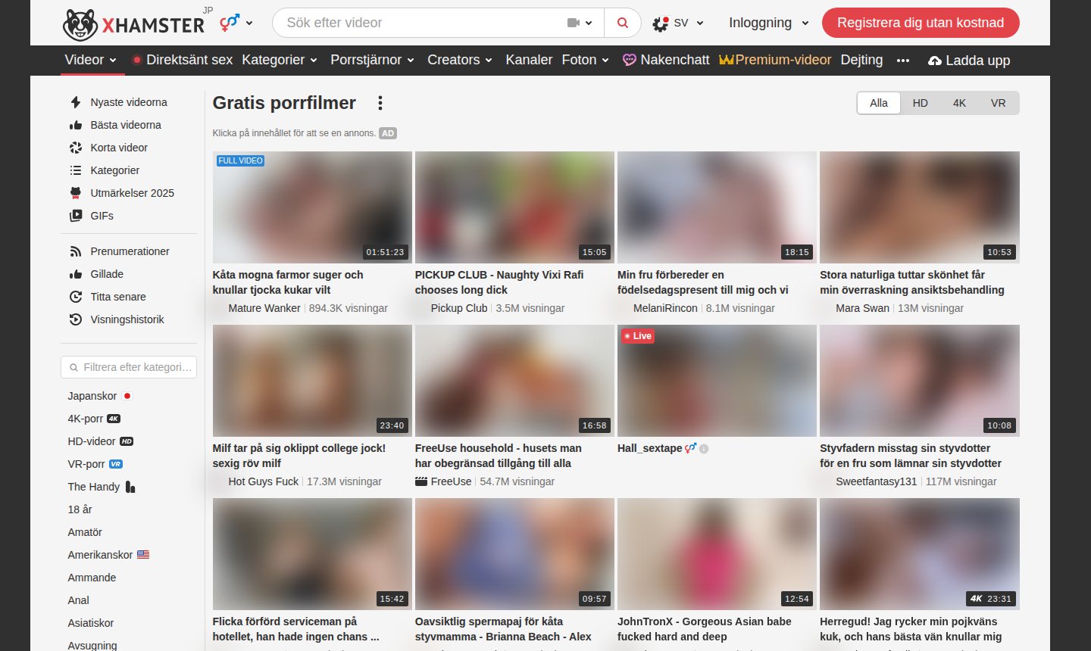Click the Filtrera efter kategori input
1091x651 pixels.
coord(129,367)
